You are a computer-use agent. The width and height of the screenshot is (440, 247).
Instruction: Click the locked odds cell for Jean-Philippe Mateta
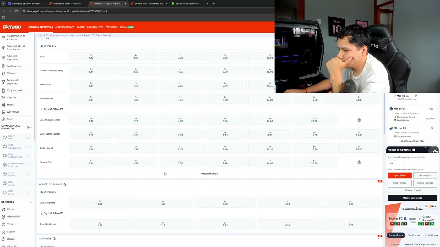(359, 120)
